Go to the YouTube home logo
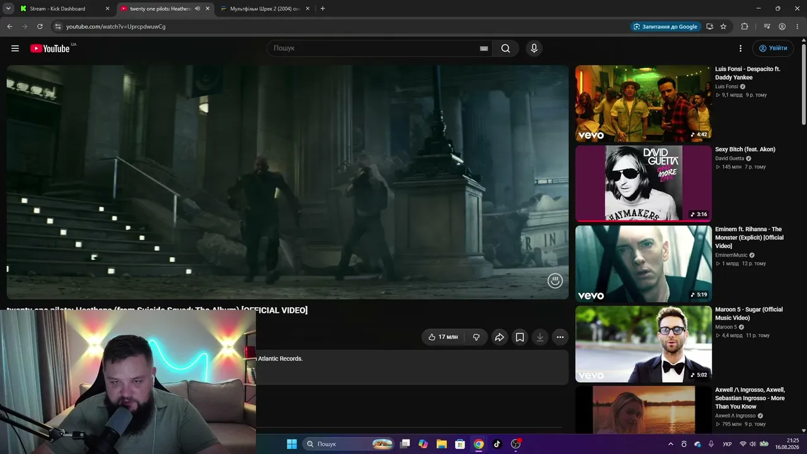 click(50, 49)
